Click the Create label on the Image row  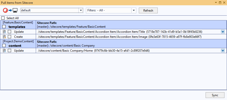(x=18, y=37)
